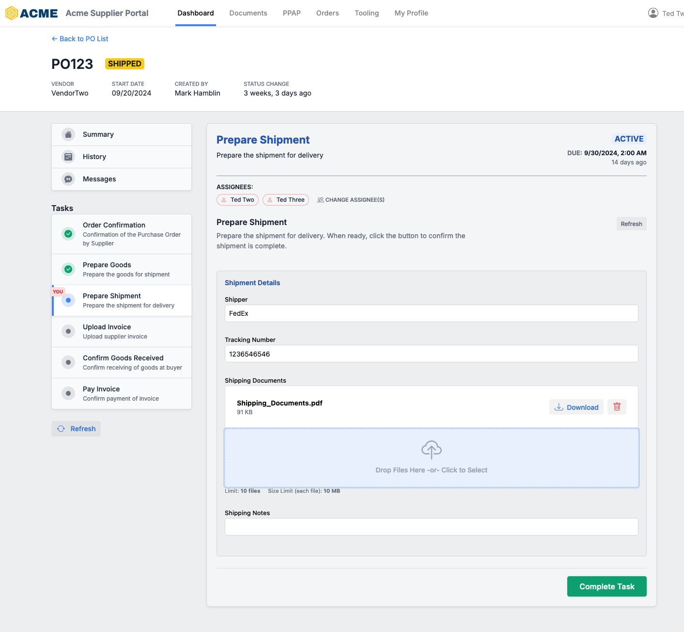
Task: Click the History calendar icon
Action: (68, 157)
